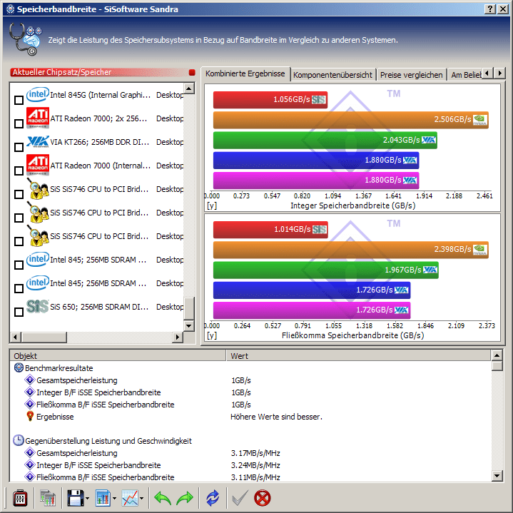Viewport: 513px width, 513px height.
Task: Click the text Höhere Werte sind besser.
Action: point(276,417)
